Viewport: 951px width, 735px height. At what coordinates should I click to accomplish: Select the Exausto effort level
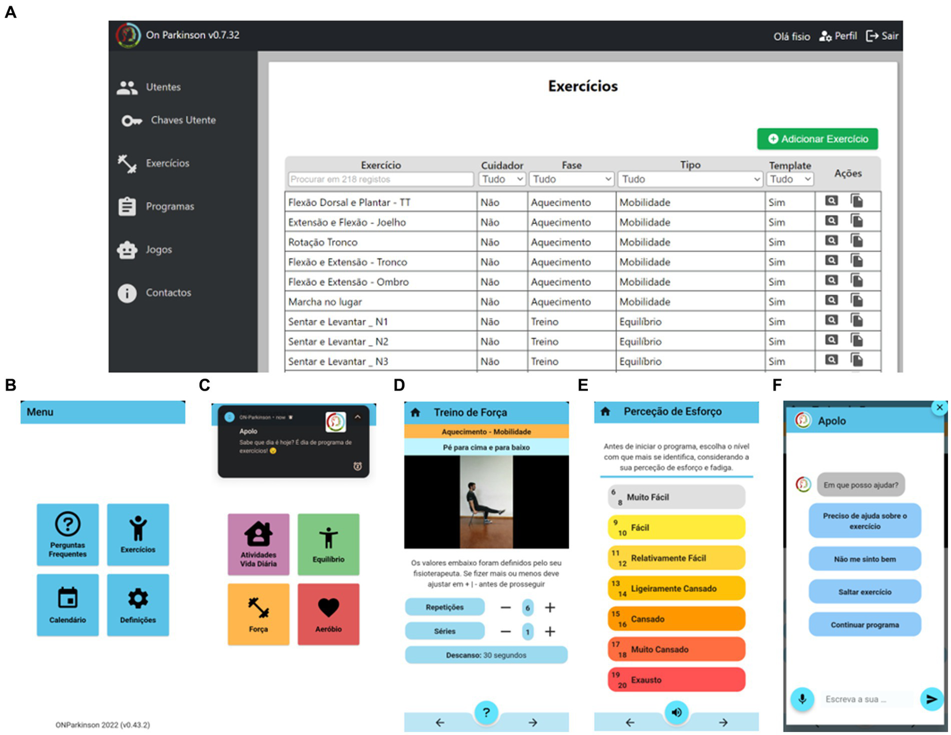(676, 680)
